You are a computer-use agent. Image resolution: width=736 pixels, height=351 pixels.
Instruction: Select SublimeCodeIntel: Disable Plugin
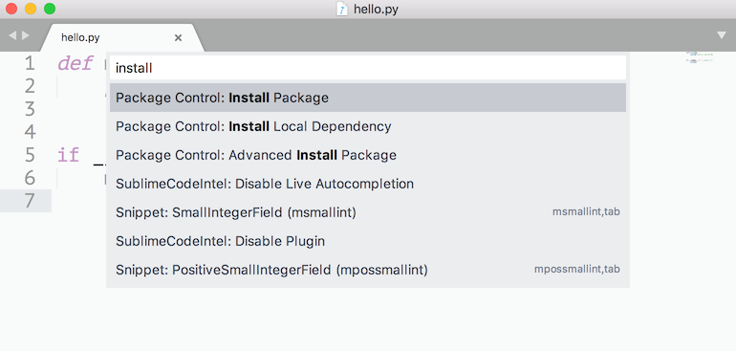[368, 241]
